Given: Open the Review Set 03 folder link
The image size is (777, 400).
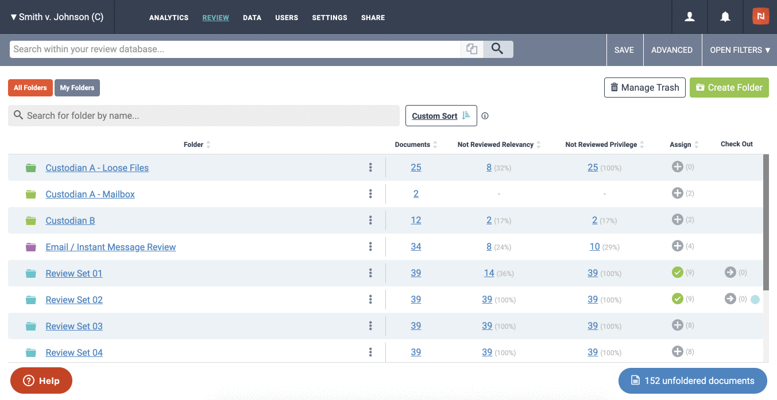Looking at the screenshot, I should pos(74,326).
